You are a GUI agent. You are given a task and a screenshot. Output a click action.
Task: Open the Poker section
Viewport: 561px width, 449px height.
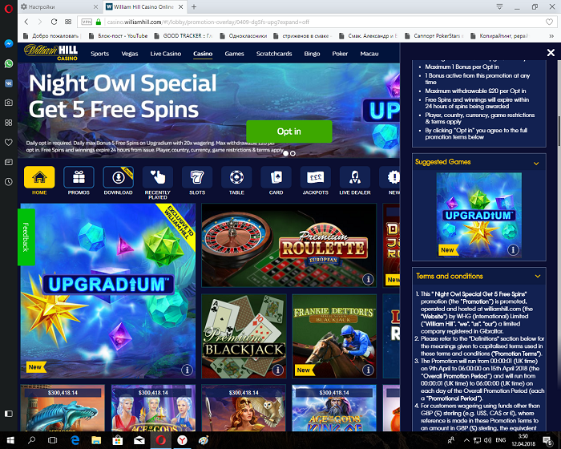point(340,54)
